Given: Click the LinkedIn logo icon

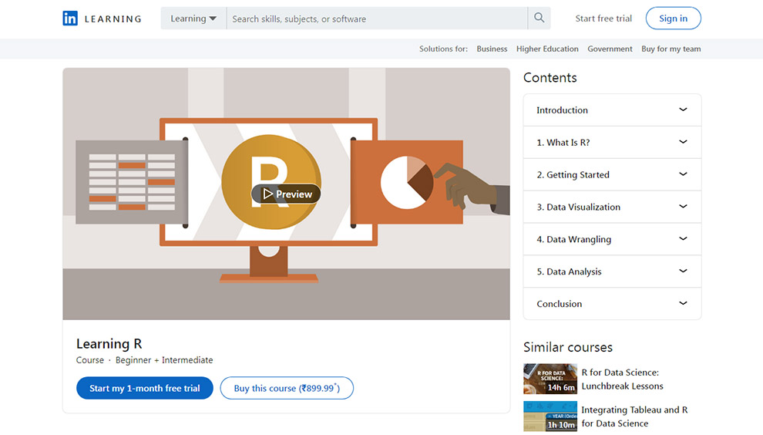Looking at the screenshot, I should click(x=70, y=19).
